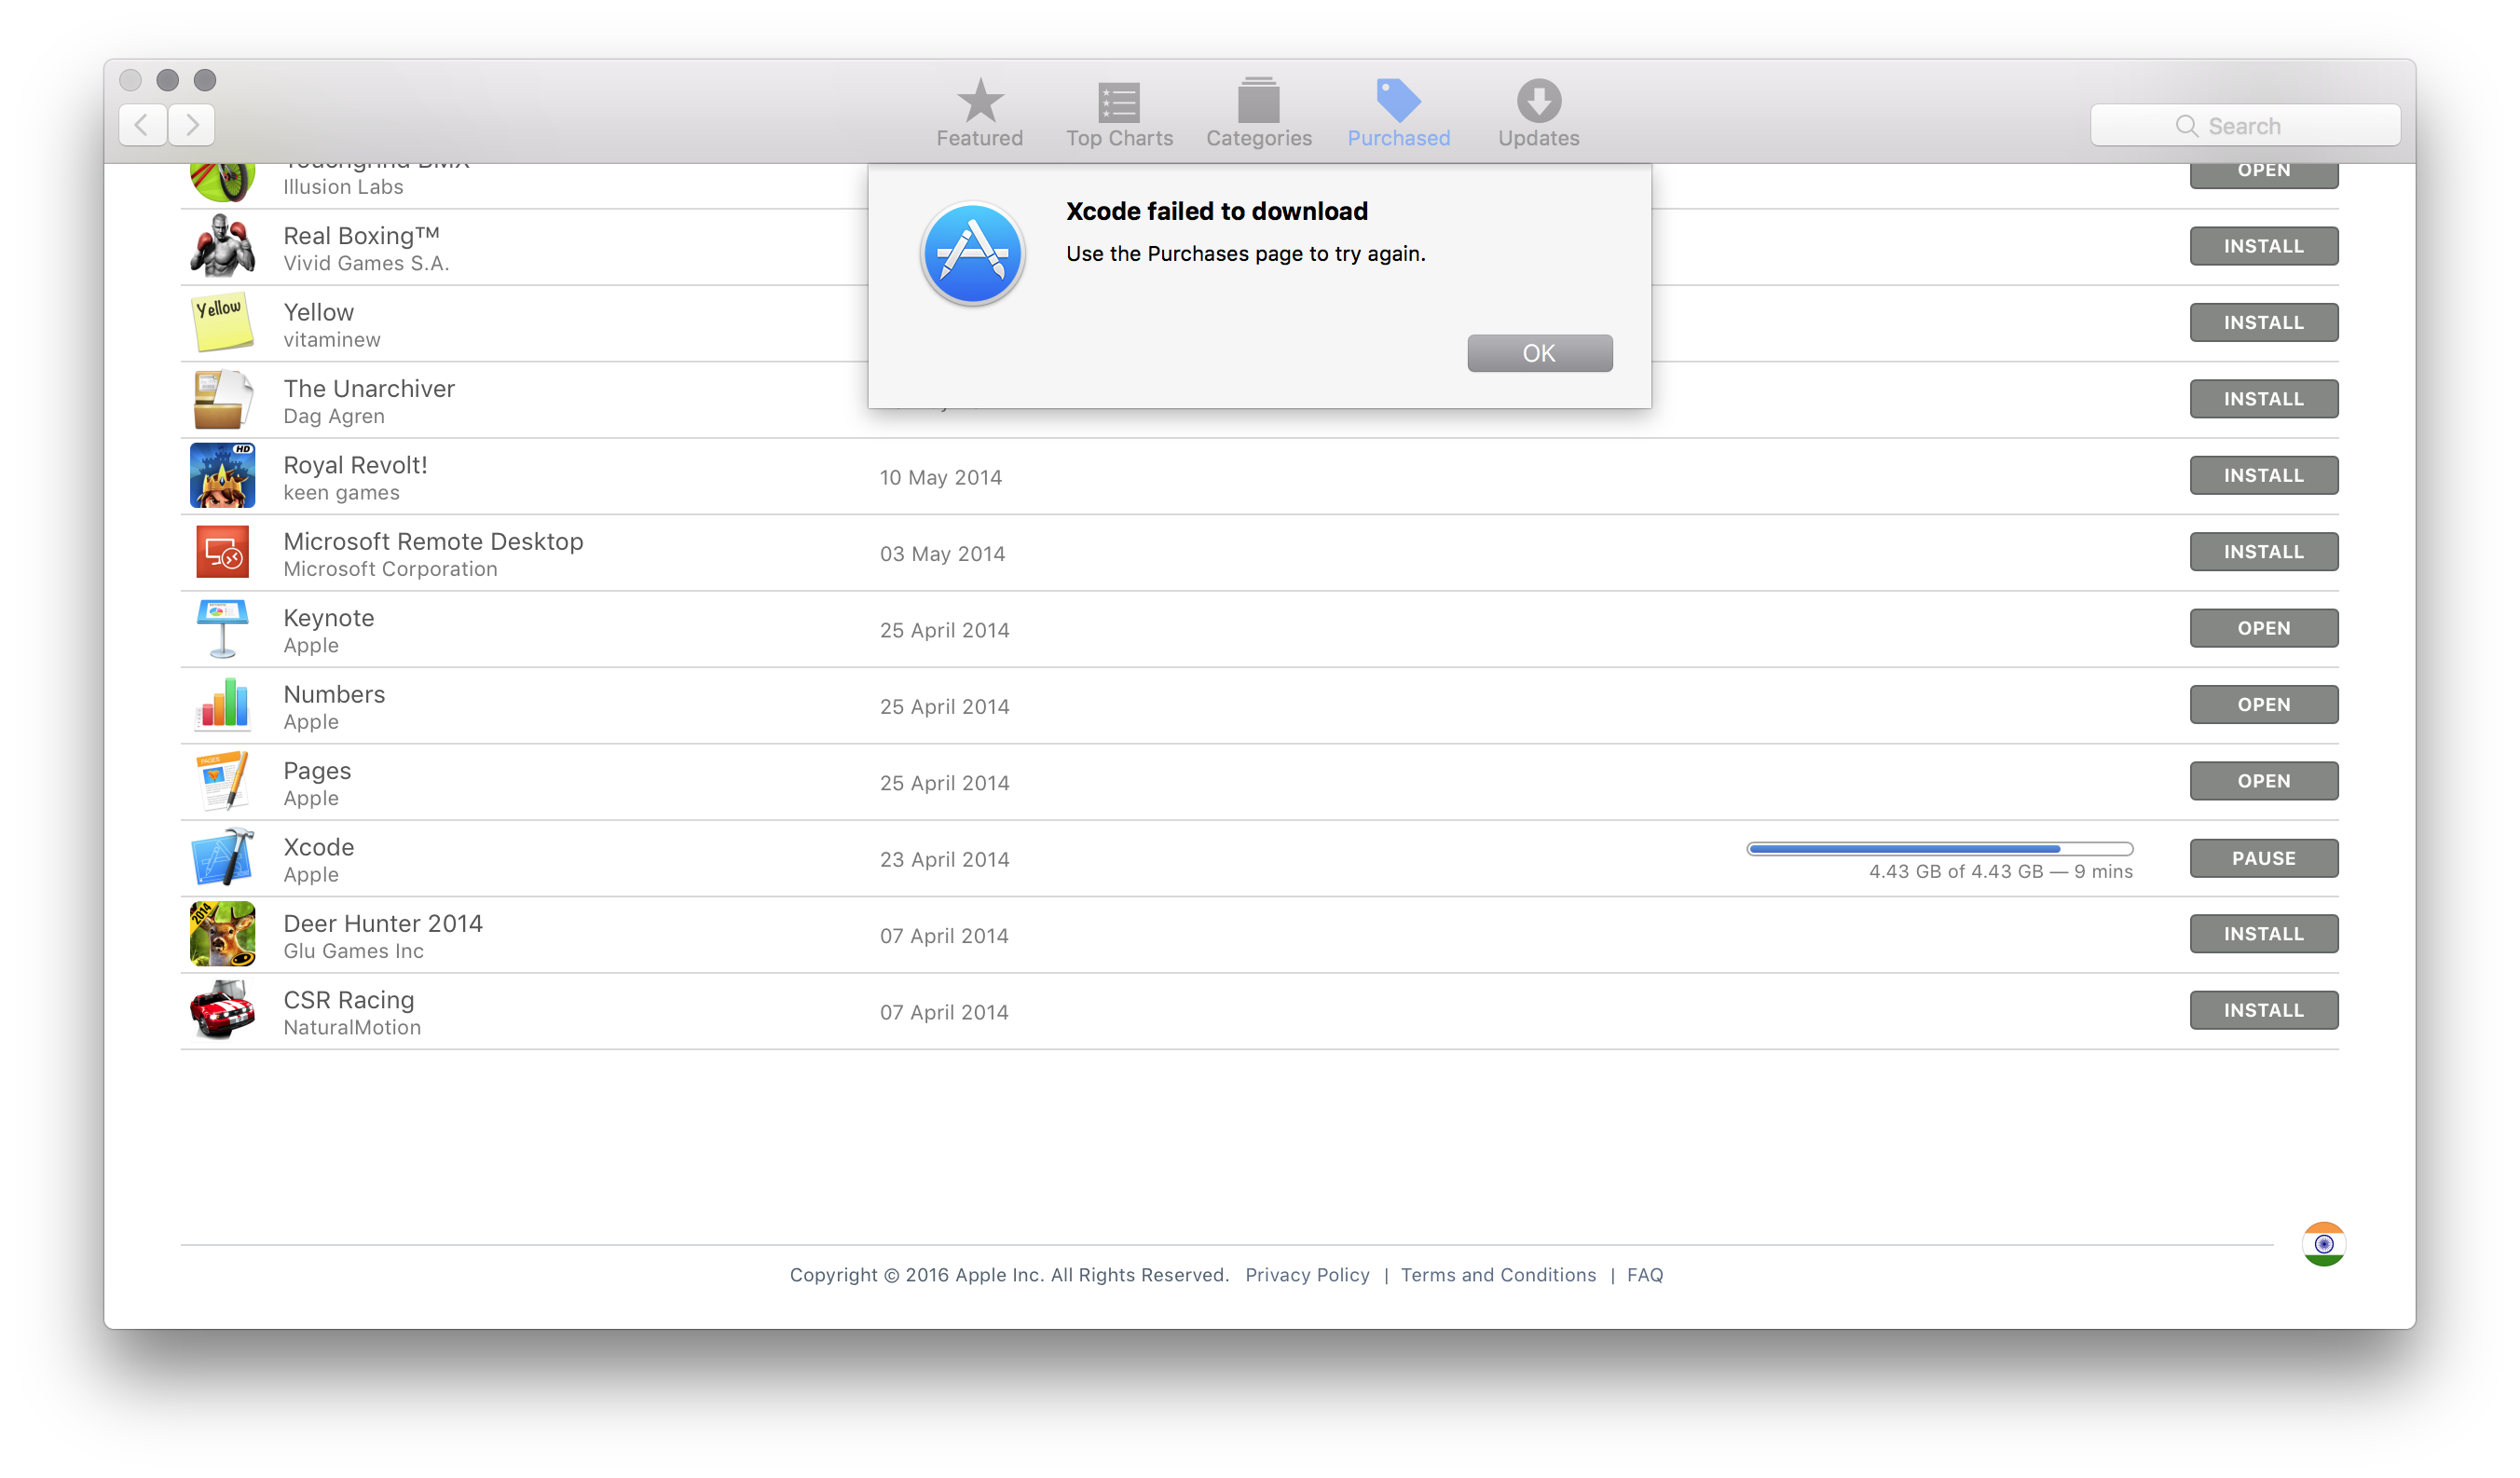
Task: Click the Royal Revolt! app icon
Action: click(222, 475)
